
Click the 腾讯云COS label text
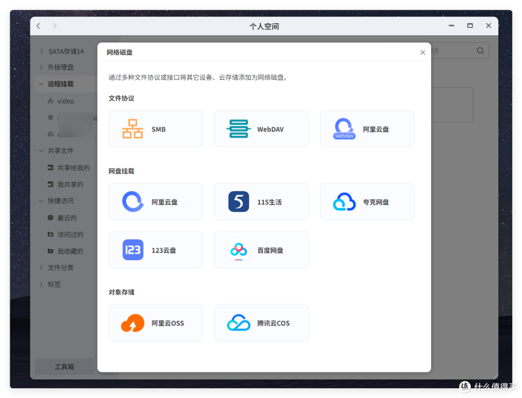coord(273,323)
